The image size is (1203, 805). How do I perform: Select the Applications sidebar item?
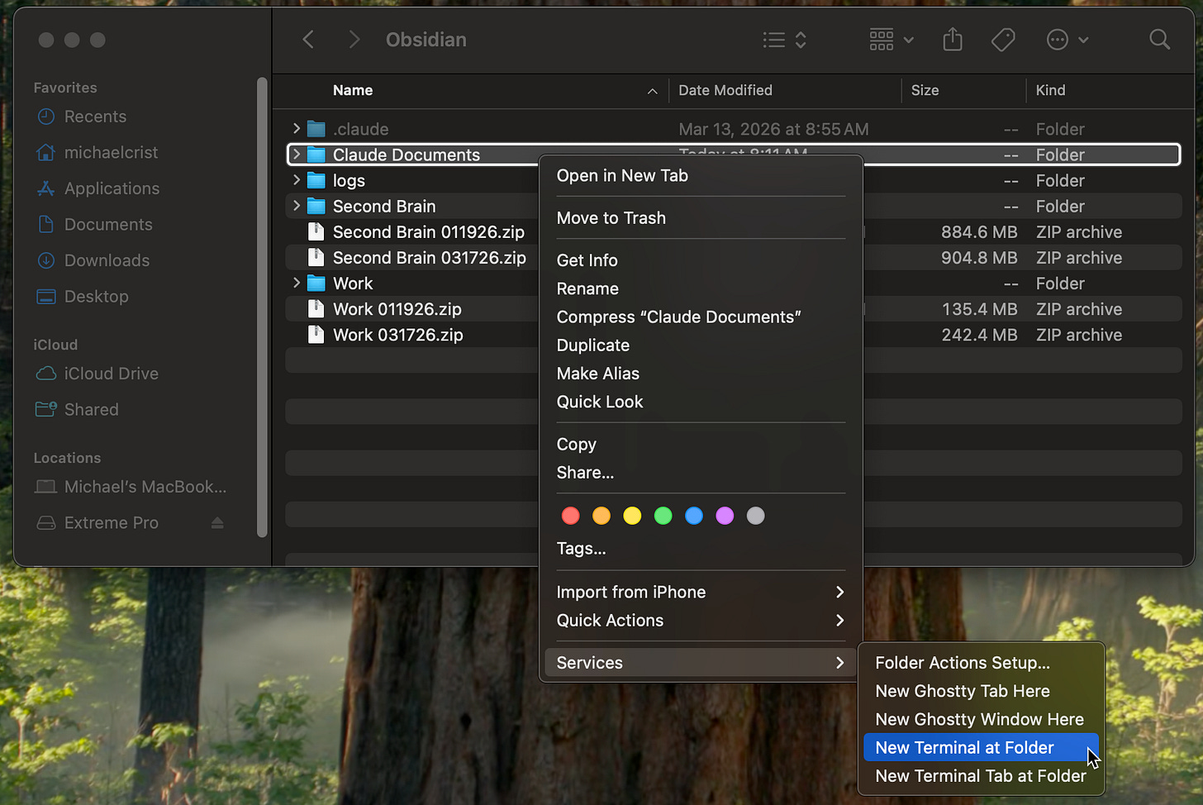pyautogui.click(x=112, y=188)
